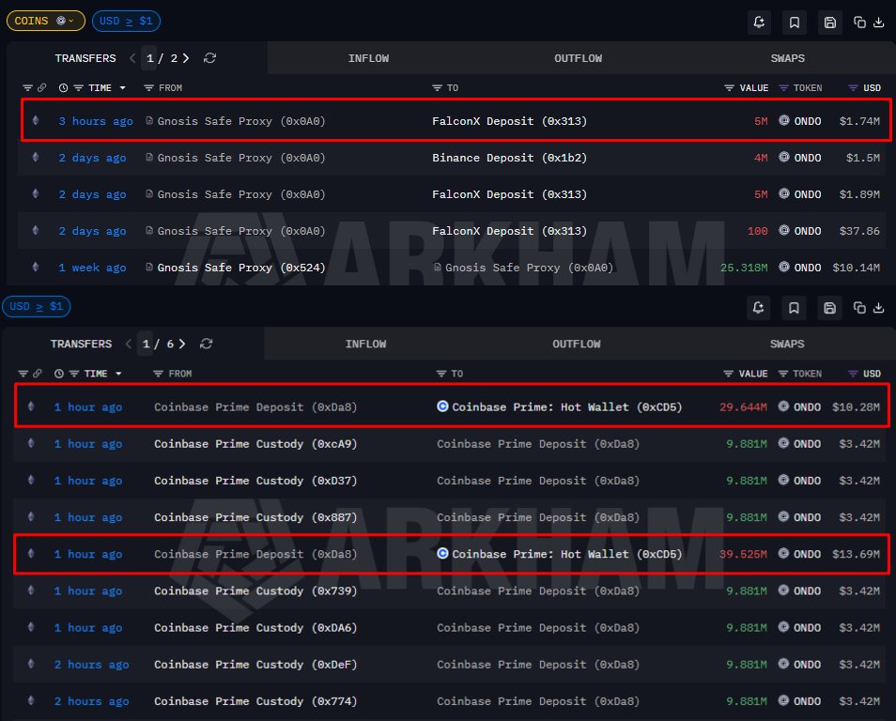Click the $13.69M USD value cell
This screenshot has height=721, width=896.
pyautogui.click(x=856, y=554)
